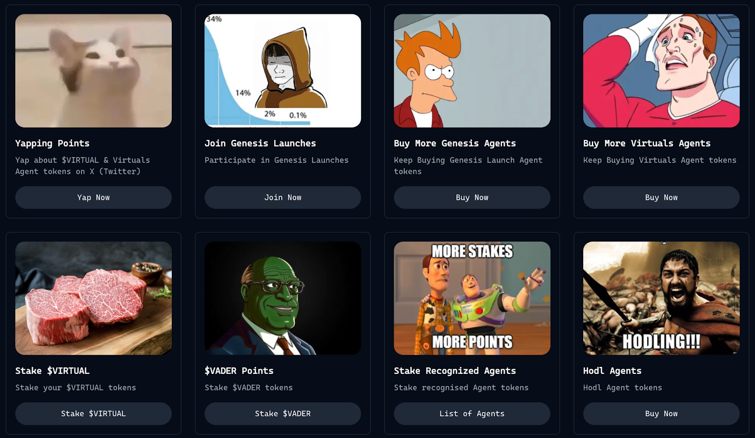Image resolution: width=755 pixels, height=438 pixels.
Task: Select the raw steak photo thumbnail
Action: (x=93, y=298)
